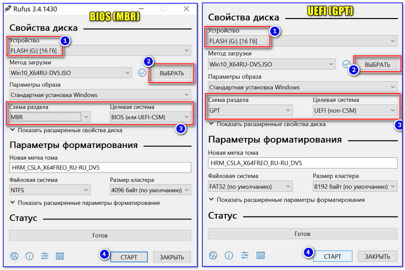Click volume label field in left window

point(100,167)
